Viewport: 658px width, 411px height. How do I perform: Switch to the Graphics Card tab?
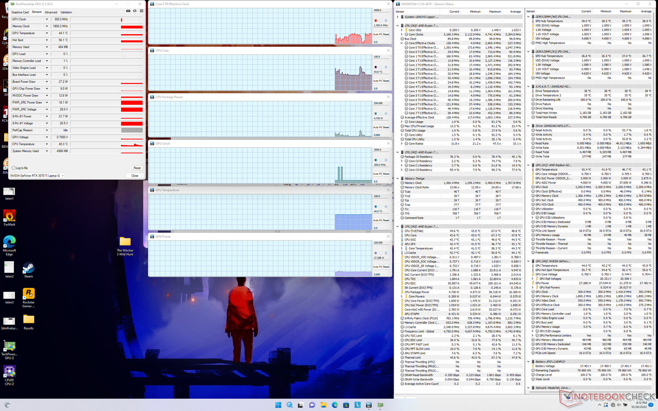click(20, 12)
